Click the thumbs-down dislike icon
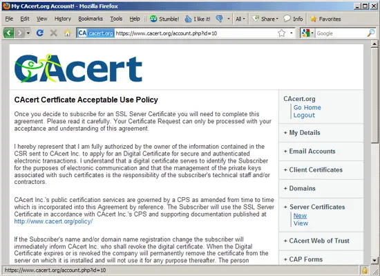380x276 pixels. pos(219,19)
